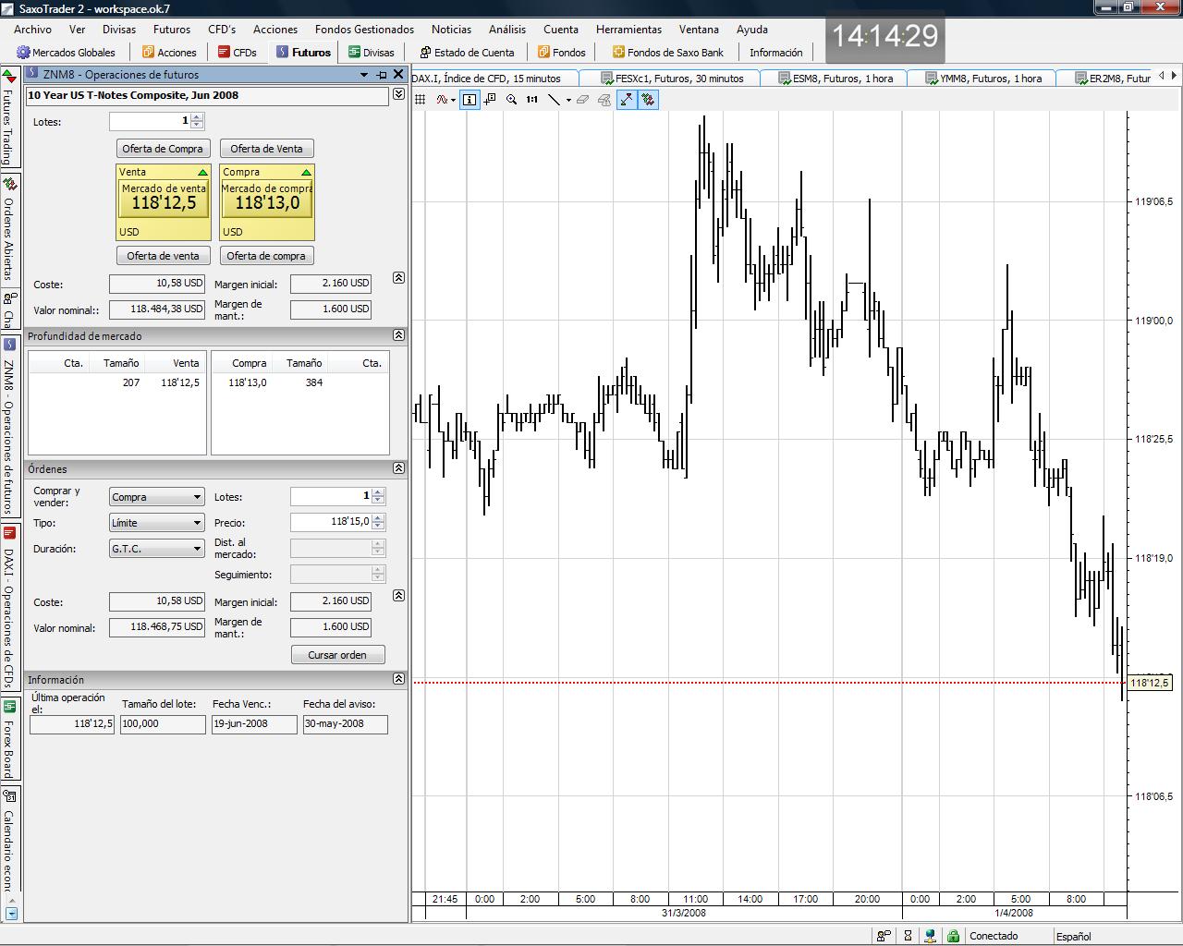
Task: Click the Oferta de Compra button
Action: [163, 149]
